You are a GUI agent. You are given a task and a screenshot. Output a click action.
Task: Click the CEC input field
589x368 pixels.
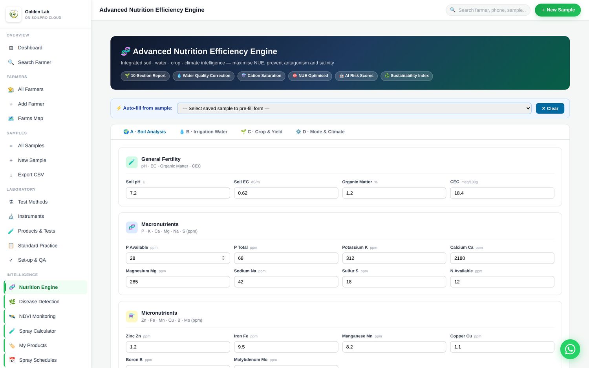pyautogui.click(x=502, y=193)
